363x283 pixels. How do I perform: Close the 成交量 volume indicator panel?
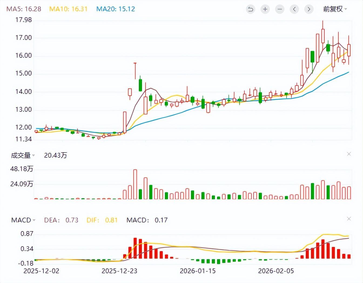click(x=349, y=154)
